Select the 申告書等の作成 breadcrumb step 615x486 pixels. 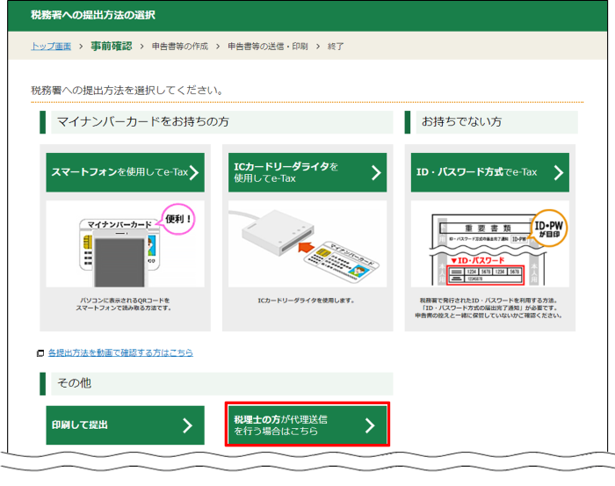pyautogui.click(x=179, y=46)
